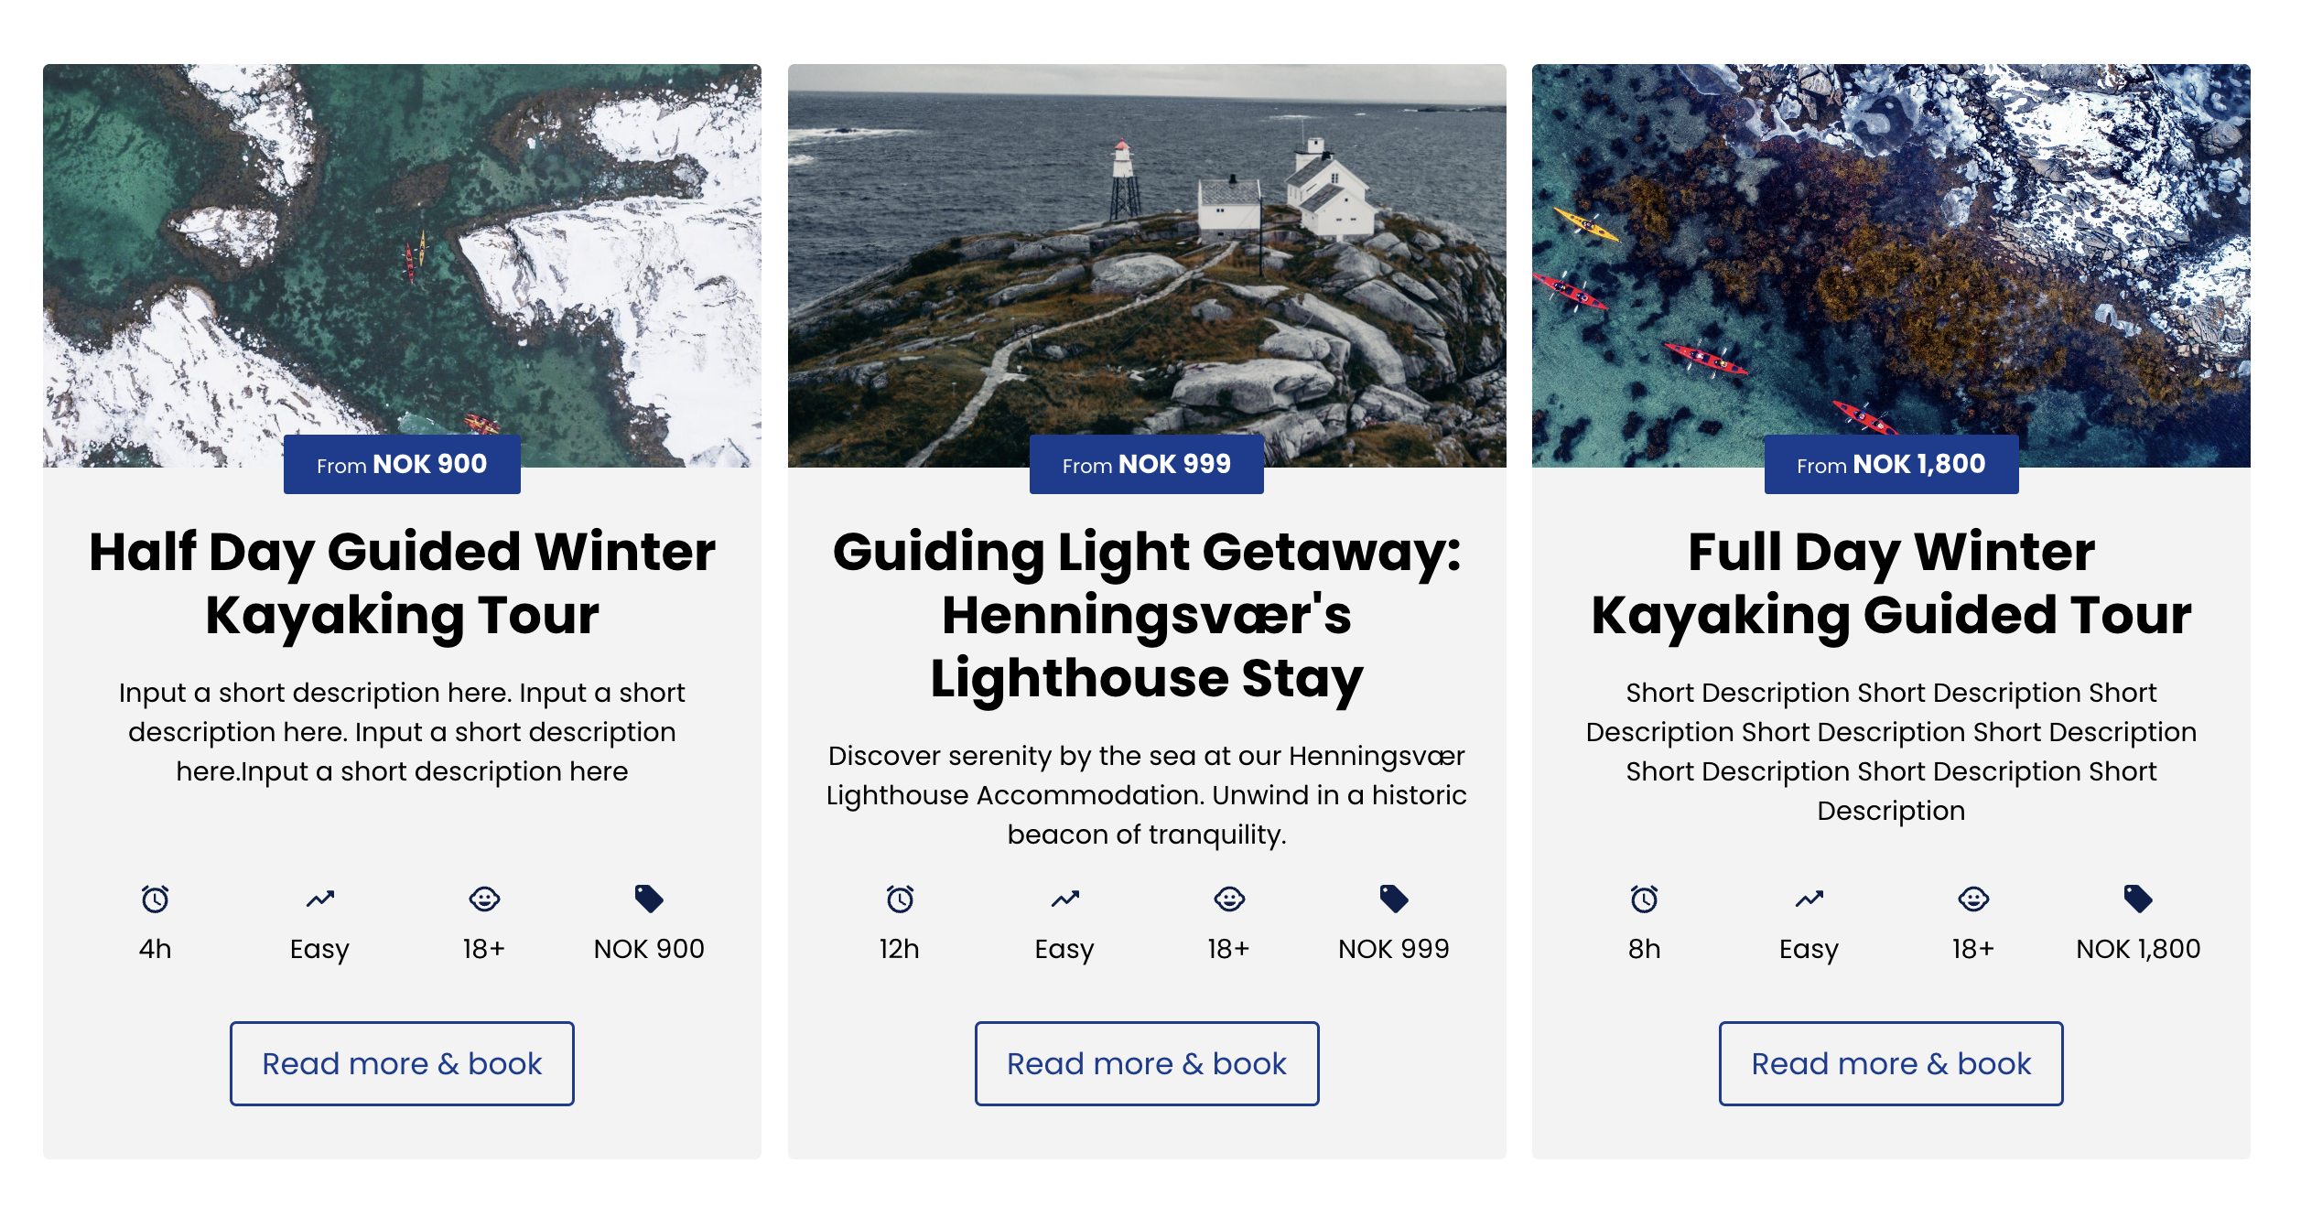Open Read more & book for Full Day tour
Viewport: 2301px width, 1217px height.
point(1891,1063)
